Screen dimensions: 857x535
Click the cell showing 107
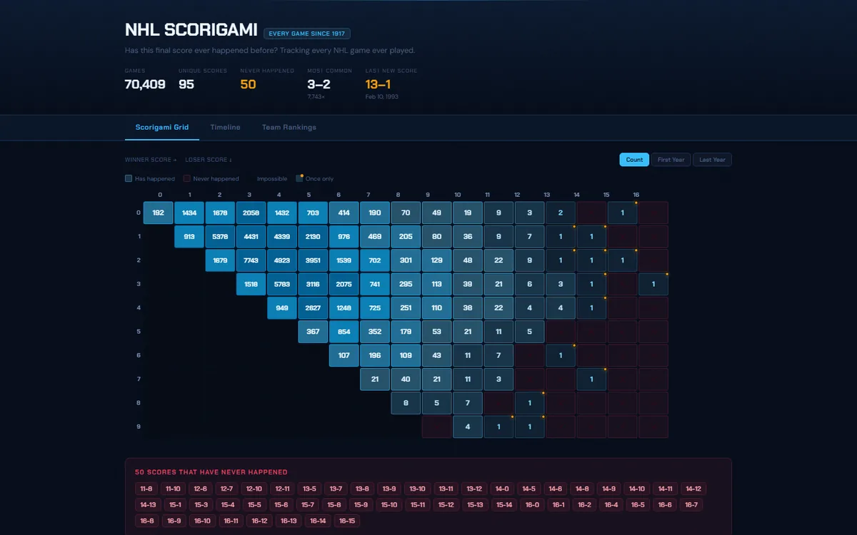click(344, 355)
